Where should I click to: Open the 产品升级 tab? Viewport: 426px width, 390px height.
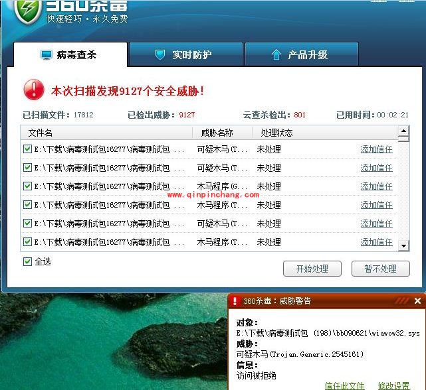pos(302,54)
